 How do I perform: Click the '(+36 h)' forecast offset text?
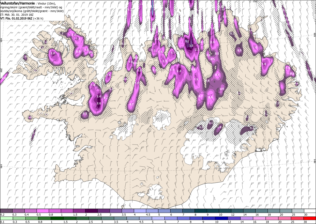[x=38, y=18]
